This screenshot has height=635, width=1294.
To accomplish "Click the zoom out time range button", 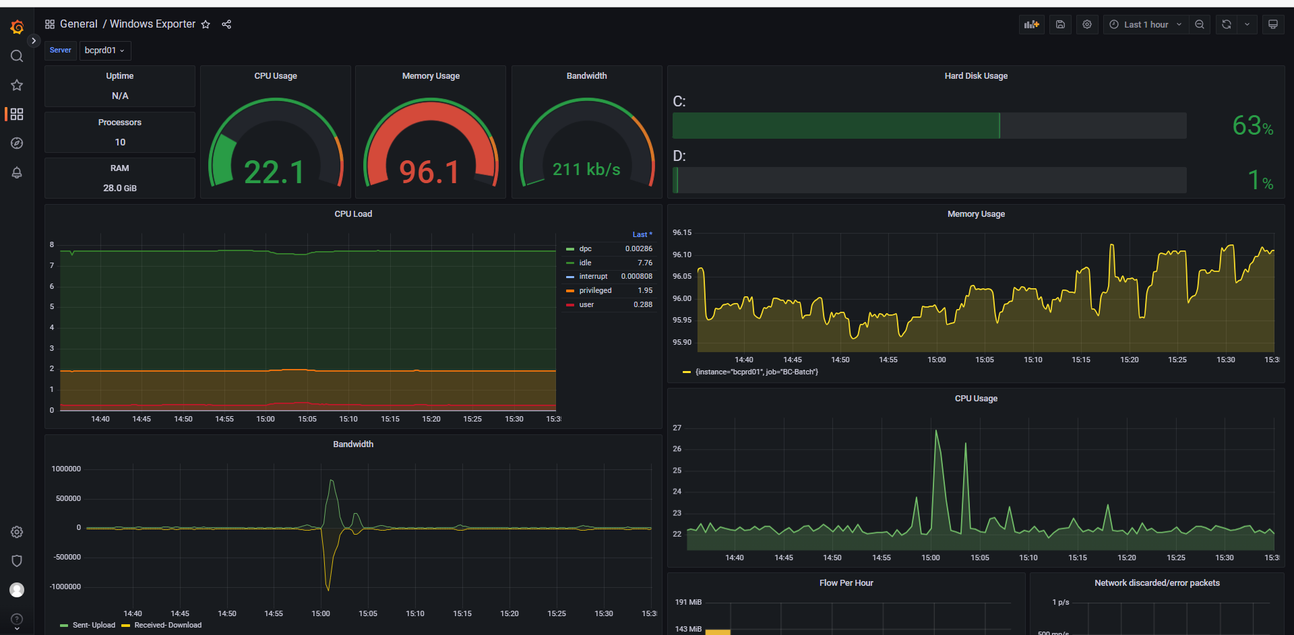I will pyautogui.click(x=1200, y=24).
